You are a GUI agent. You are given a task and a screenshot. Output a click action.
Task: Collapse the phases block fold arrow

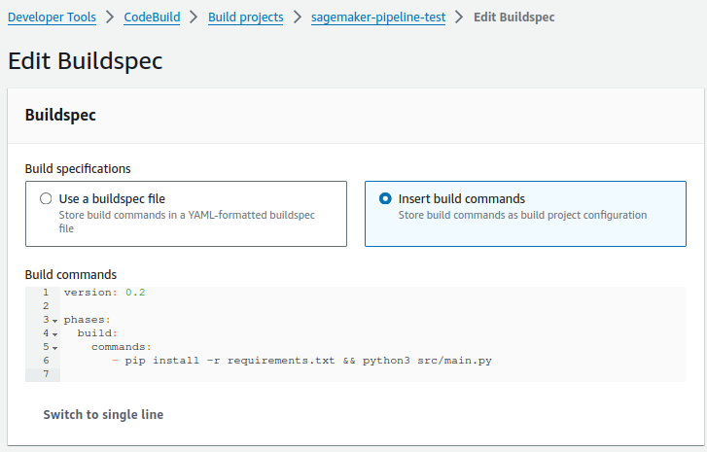(x=54, y=321)
